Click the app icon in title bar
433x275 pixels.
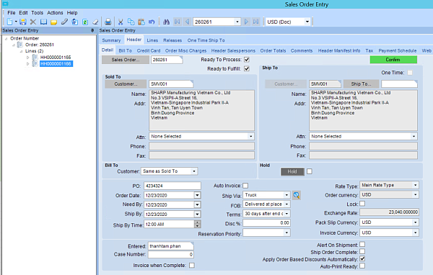[x=5, y=4]
